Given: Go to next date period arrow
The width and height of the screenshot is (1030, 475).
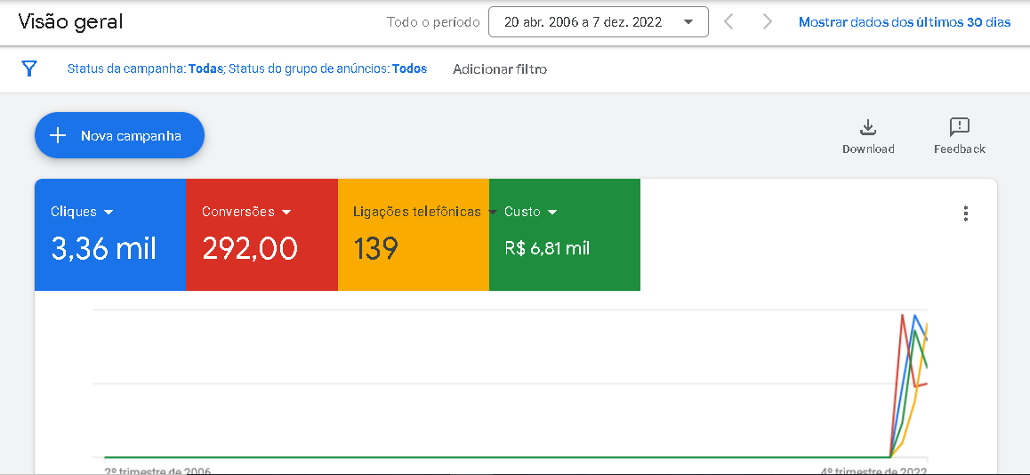Looking at the screenshot, I should (x=767, y=21).
